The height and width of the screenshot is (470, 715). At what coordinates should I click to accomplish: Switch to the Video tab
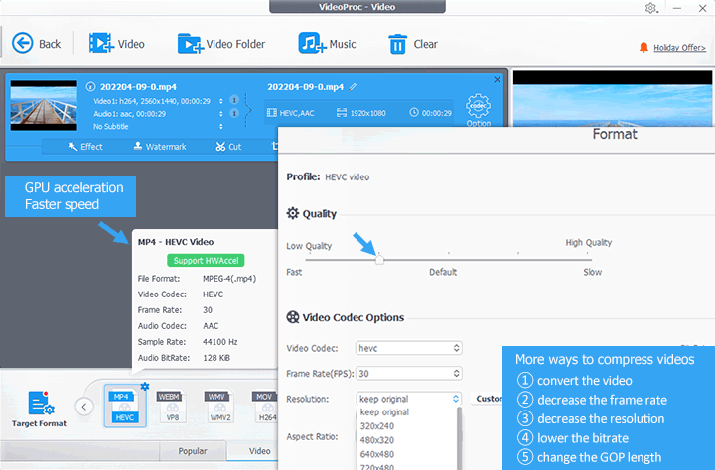coord(259,451)
